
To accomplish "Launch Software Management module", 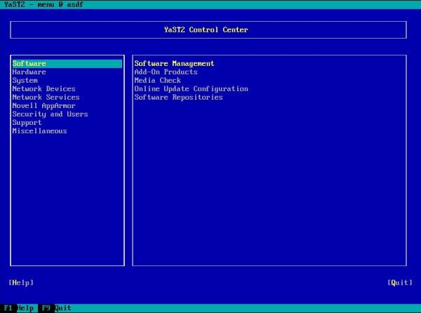I will click(x=174, y=64).
